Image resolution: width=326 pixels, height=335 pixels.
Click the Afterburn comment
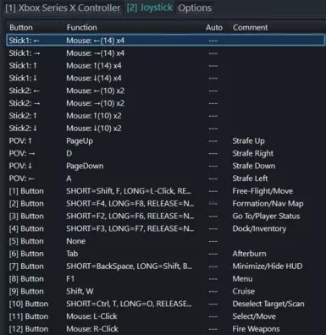click(x=249, y=254)
